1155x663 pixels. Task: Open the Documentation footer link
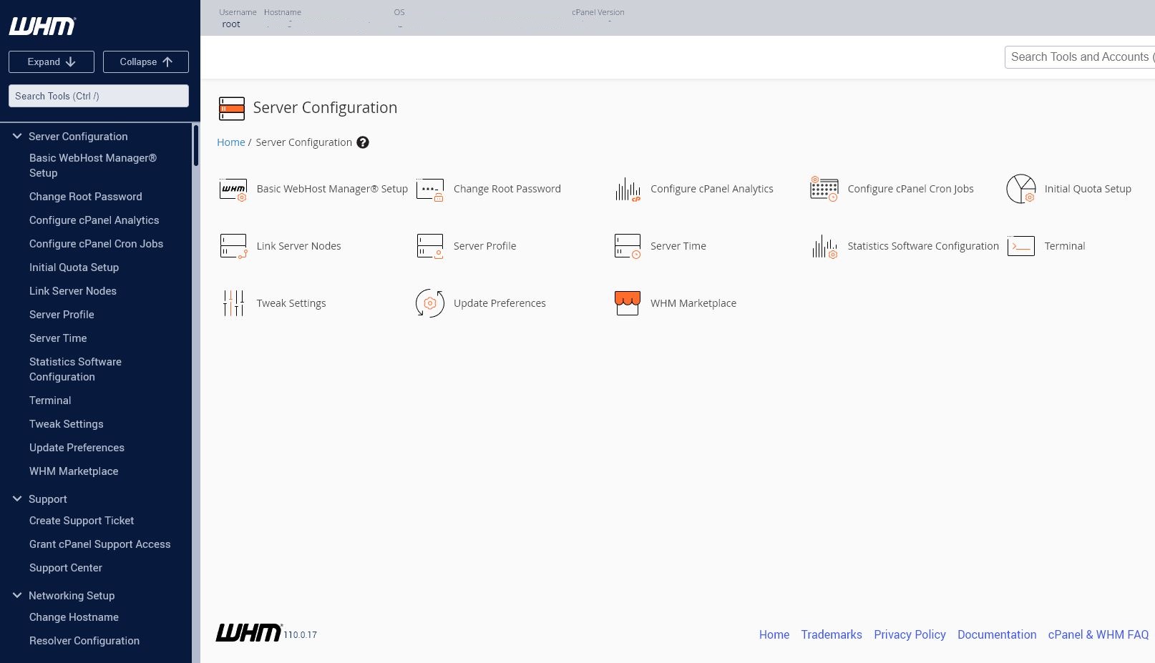[997, 634]
